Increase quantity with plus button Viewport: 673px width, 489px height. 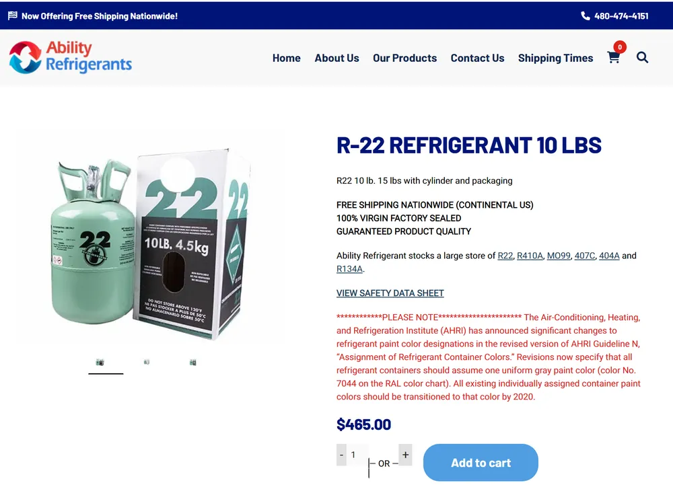(405, 455)
